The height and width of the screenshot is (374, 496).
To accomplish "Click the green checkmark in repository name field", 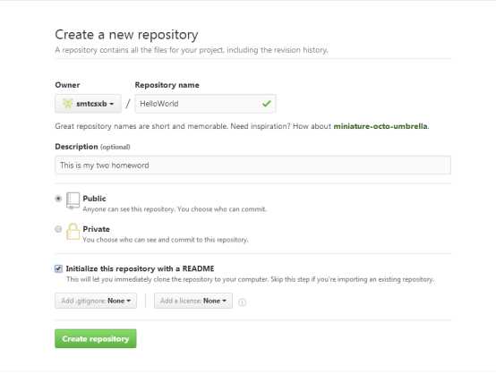I will (x=266, y=104).
